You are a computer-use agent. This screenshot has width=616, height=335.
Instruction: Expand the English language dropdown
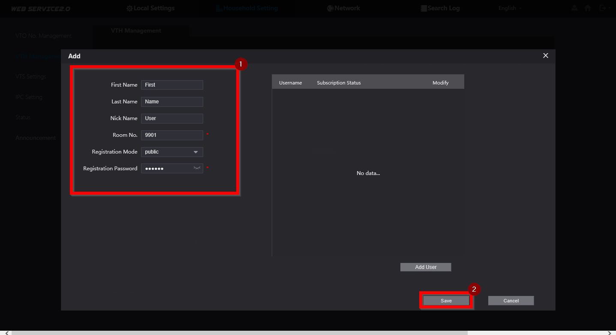[510, 8]
